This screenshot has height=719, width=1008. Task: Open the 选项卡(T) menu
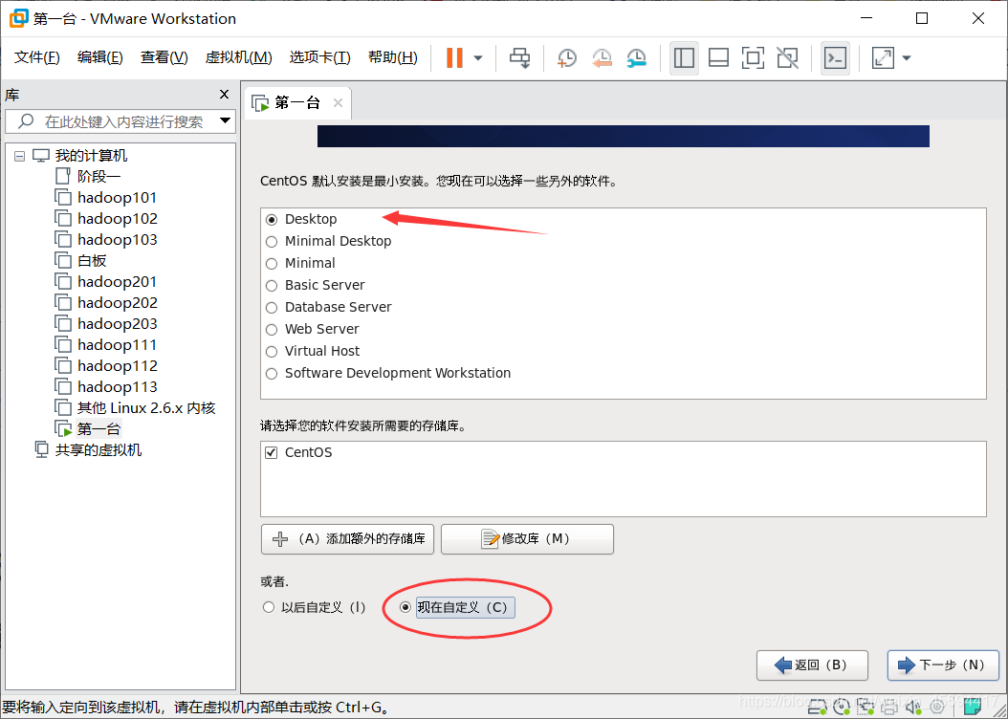[319, 57]
